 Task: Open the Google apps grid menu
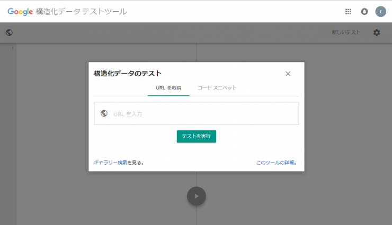[x=348, y=11]
